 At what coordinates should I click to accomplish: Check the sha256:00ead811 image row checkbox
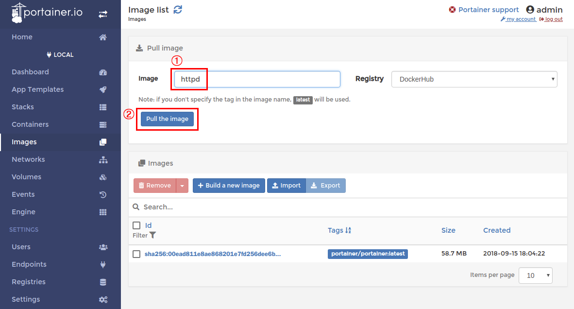click(x=136, y=254)
